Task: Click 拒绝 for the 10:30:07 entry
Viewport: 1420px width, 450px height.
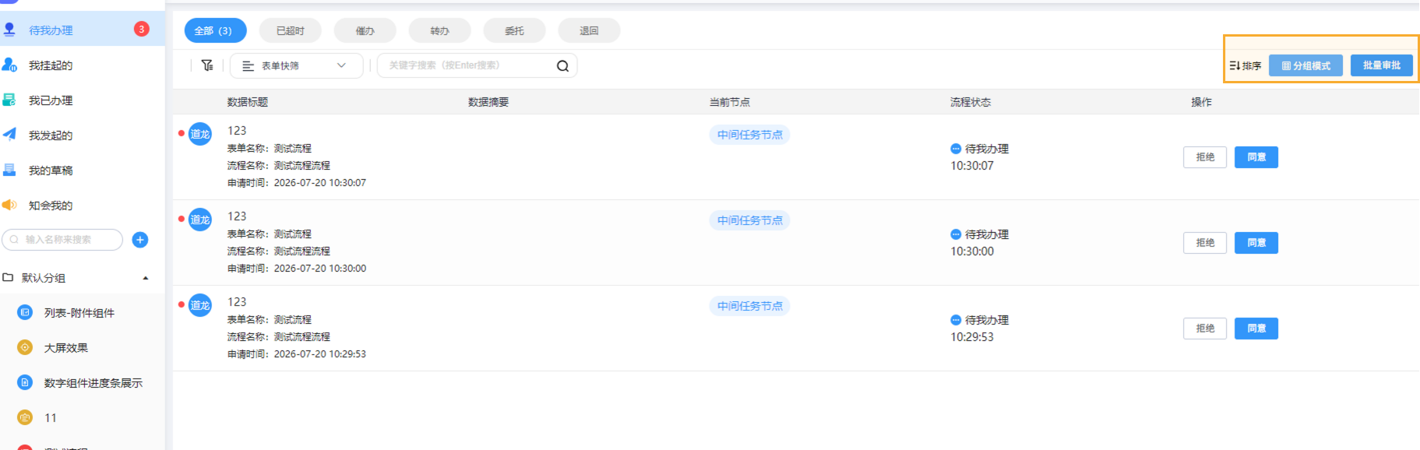Action: [x=1205, y=157]
